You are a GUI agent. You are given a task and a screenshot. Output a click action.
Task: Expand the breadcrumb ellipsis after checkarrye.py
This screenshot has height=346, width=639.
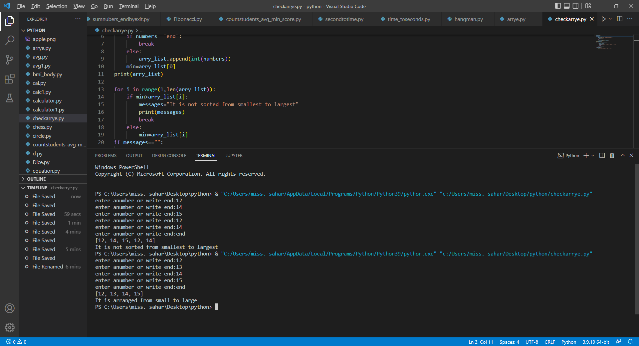[x=142, y=31]
